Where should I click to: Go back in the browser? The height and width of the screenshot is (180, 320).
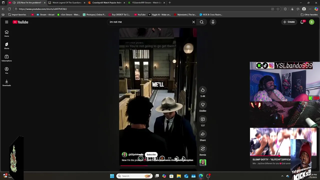3,9
